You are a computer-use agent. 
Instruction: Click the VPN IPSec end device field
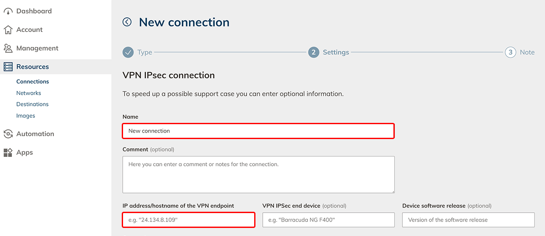[328, 220]
